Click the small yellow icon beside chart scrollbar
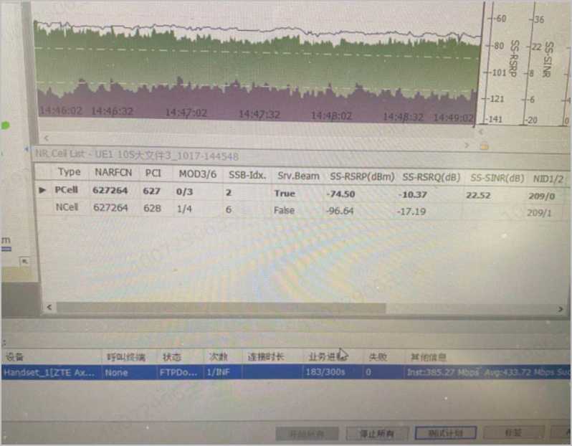572x446 pixels. tap(484, 146)
